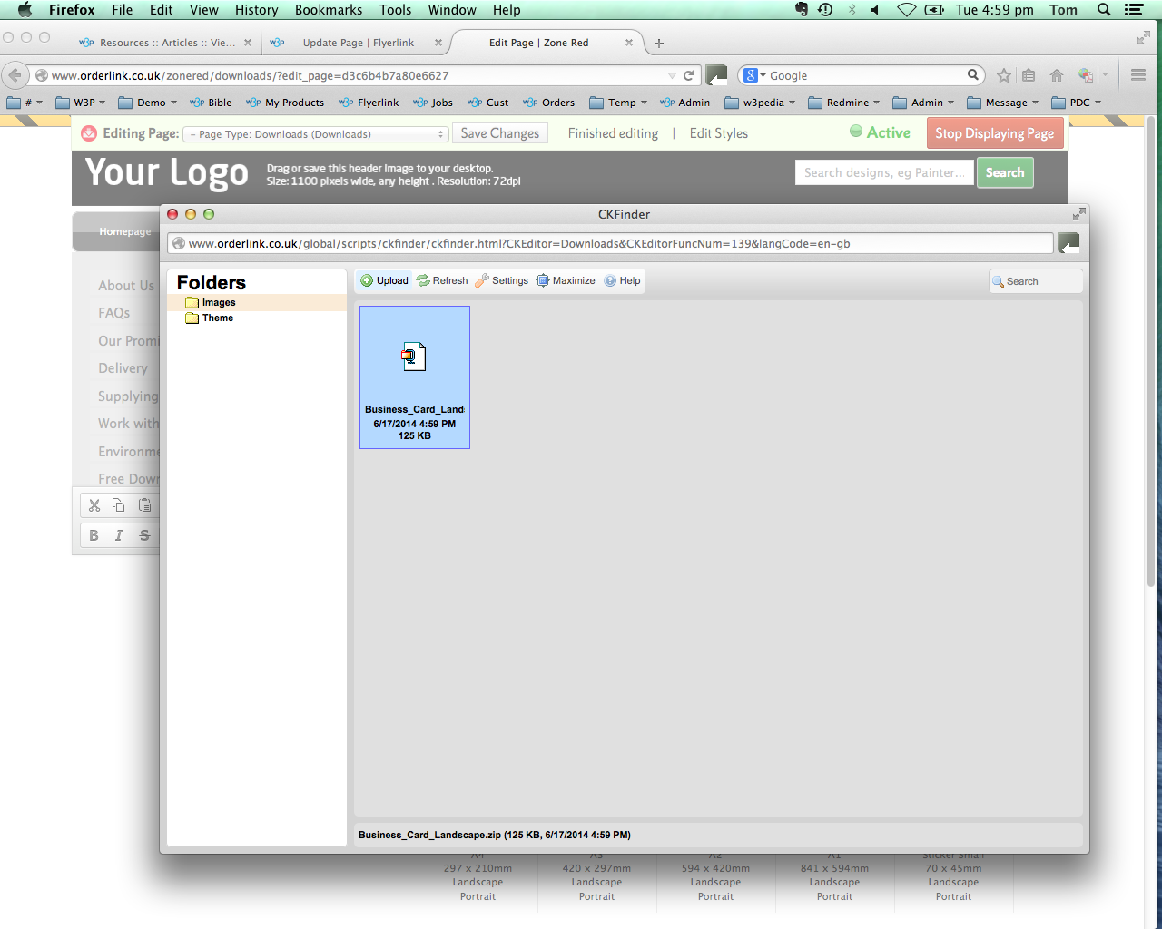1162x929 pixels.
Task: Toggle Bold formatting in editor
Action: (94, 535)
